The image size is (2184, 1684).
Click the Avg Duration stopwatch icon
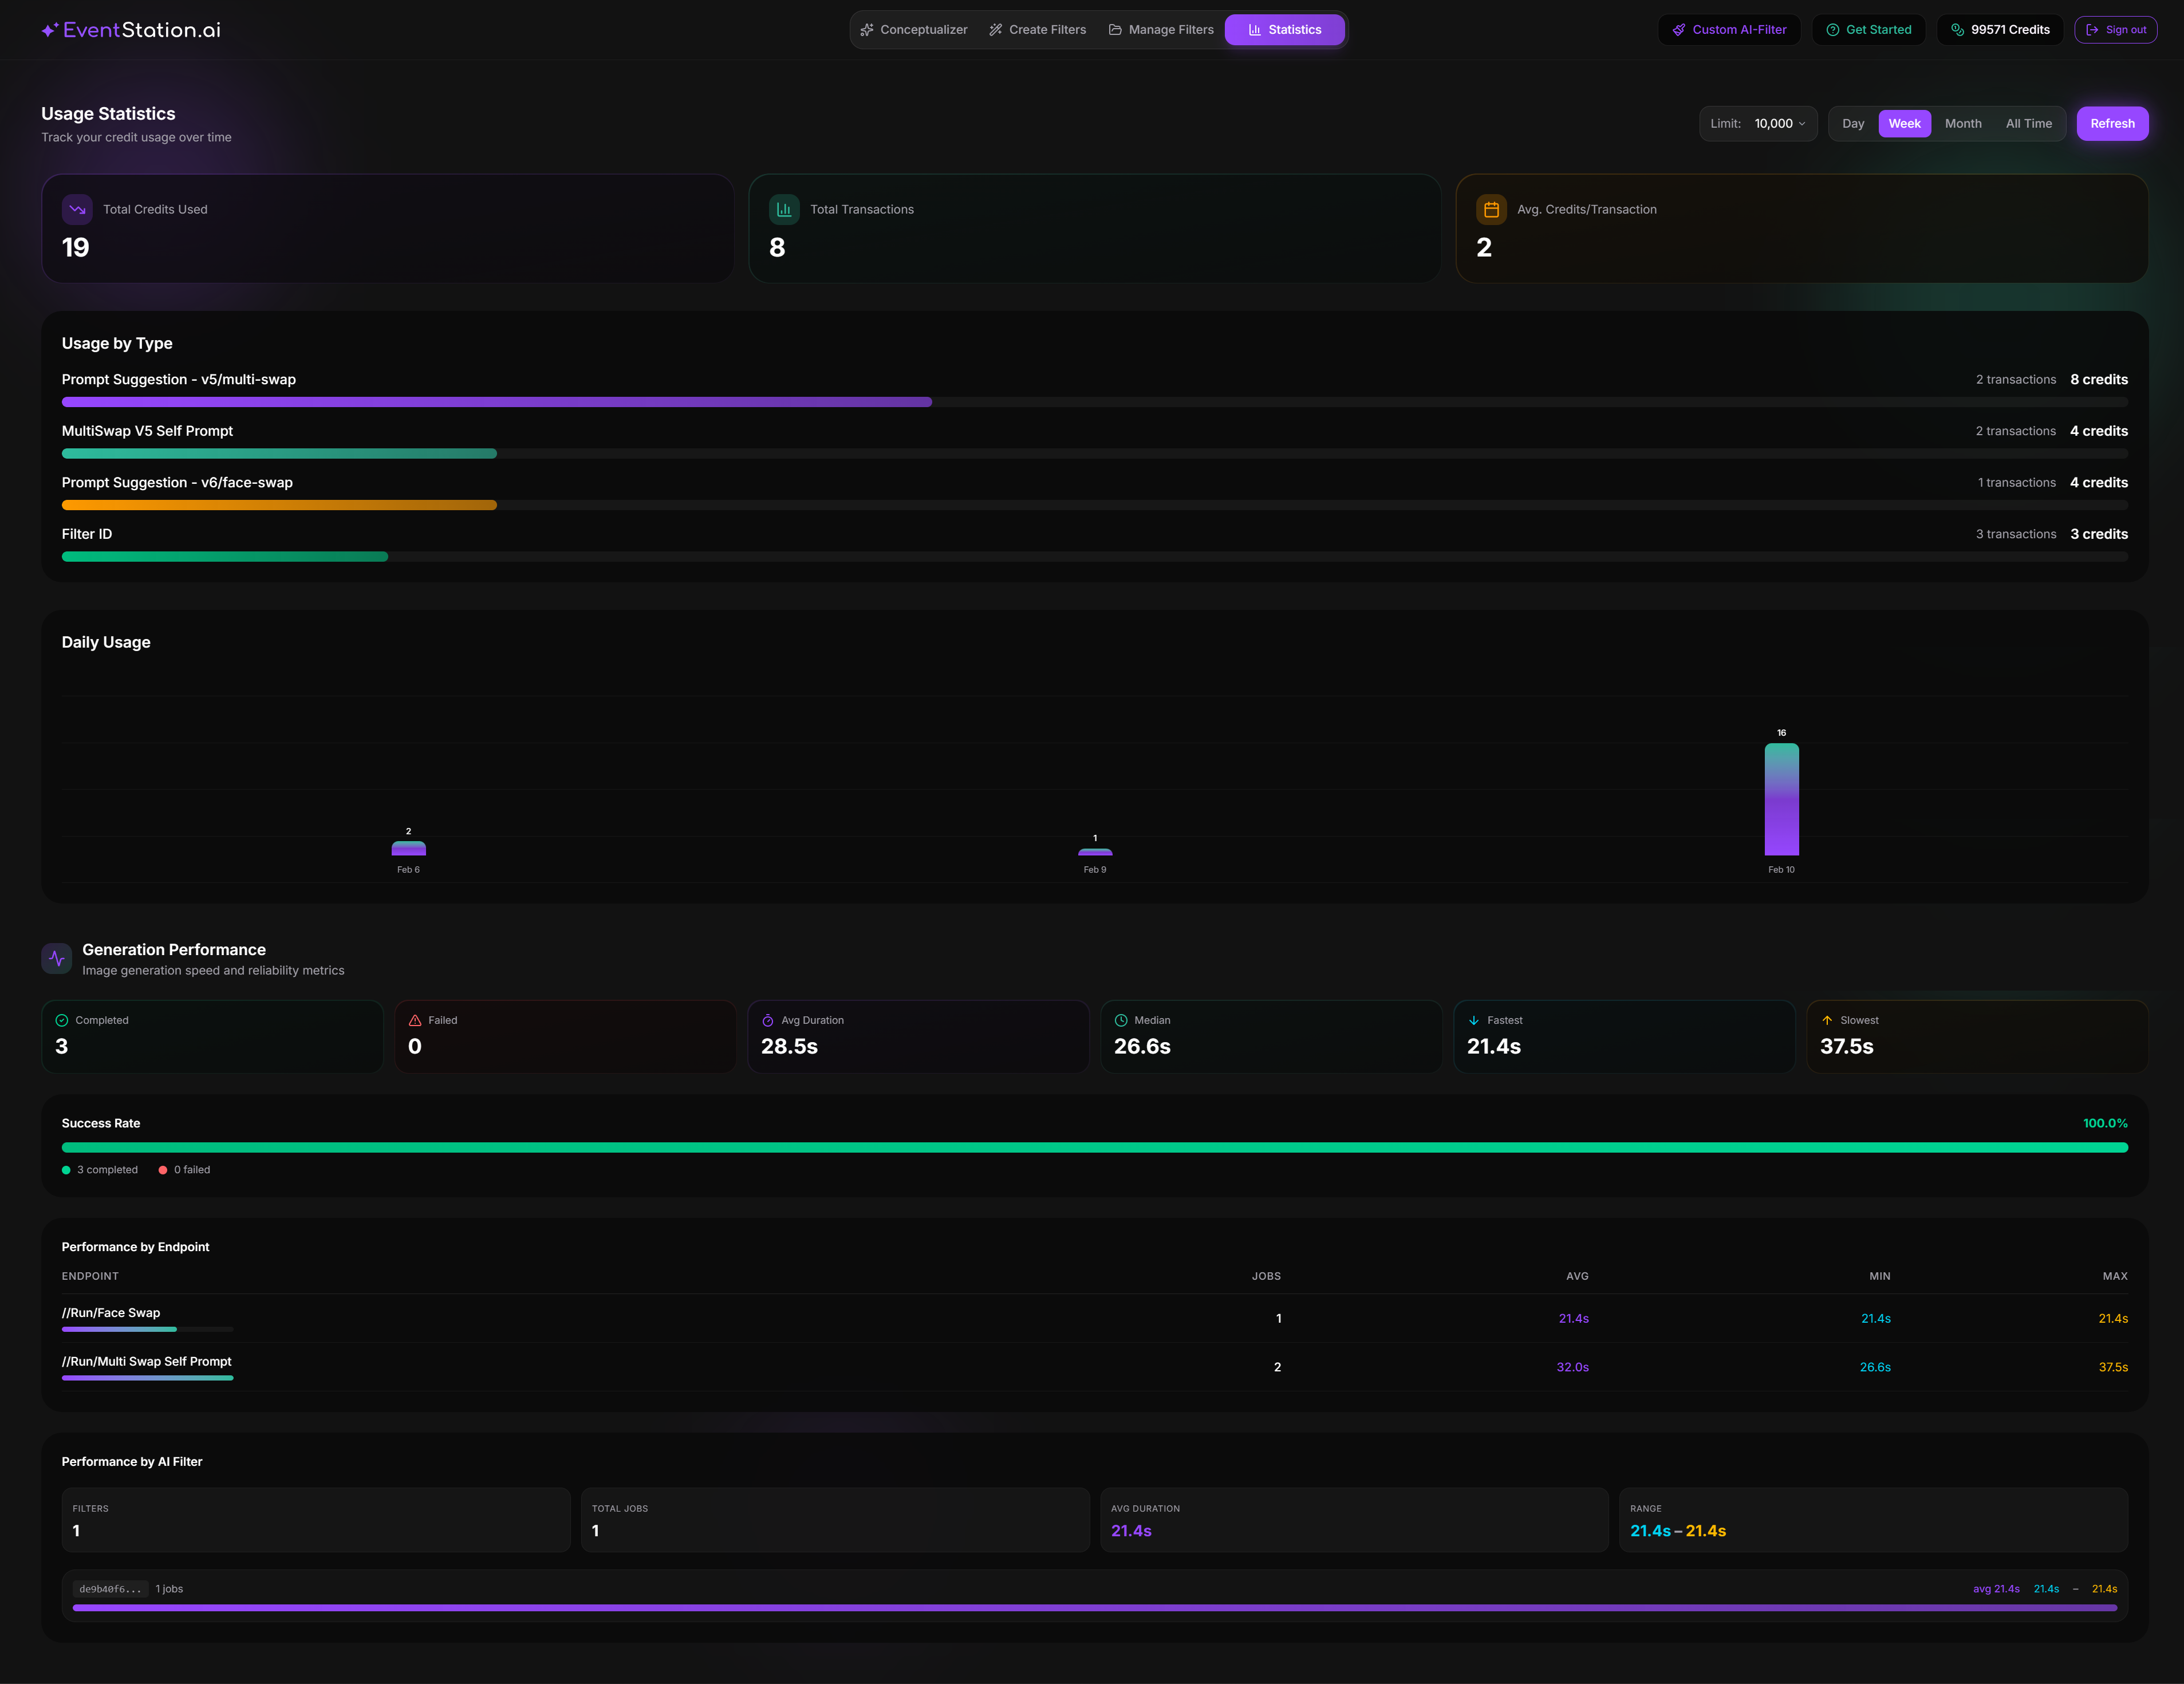point(768,1020)
